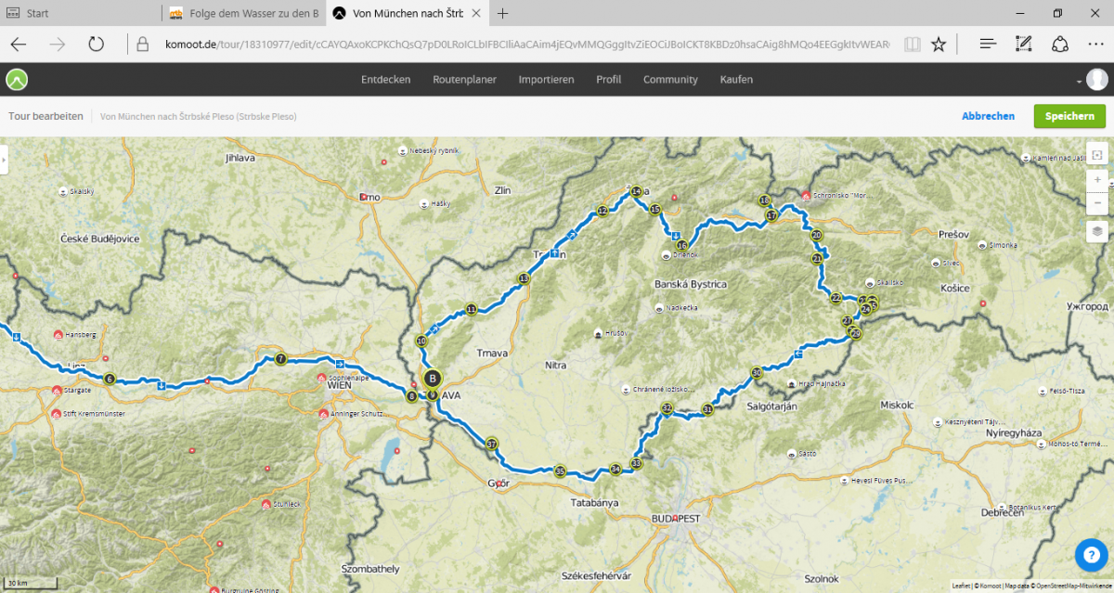Expand the collapsed left sidebar panel
The height and width of the screenshot is (593, 1114).
tap(4, 160)
